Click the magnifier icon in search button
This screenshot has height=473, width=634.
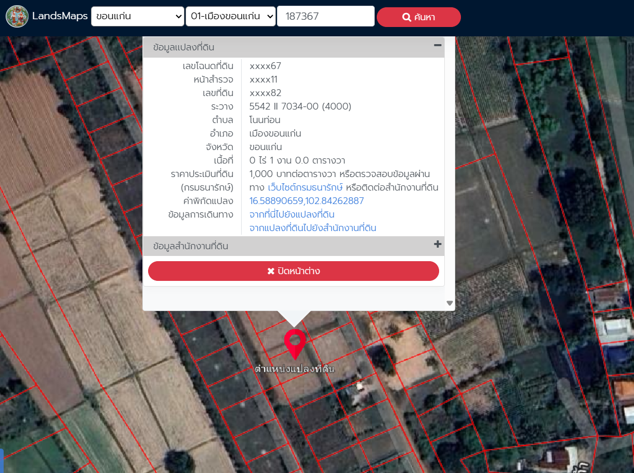pos(407,18)
